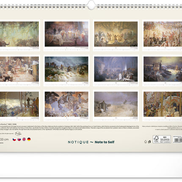The image size is (182, 182).
Task: Open the painting with tall tree trunks
Action: (x=19, y=104)
